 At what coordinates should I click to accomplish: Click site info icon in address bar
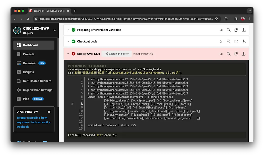pyautogui.click(x=36, y=19)
